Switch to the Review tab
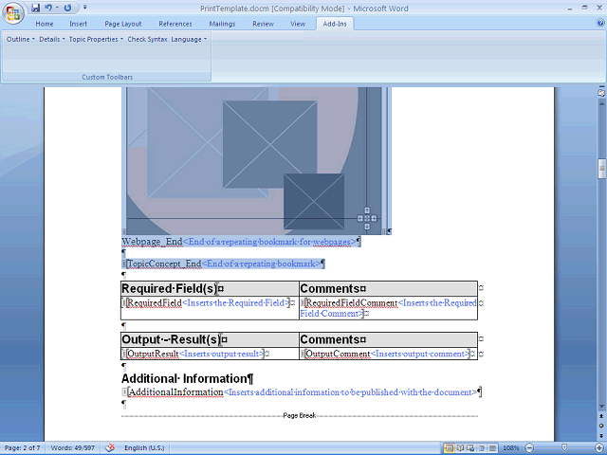The height and width of the screenshot is (455, 607). tap(264, 24)
